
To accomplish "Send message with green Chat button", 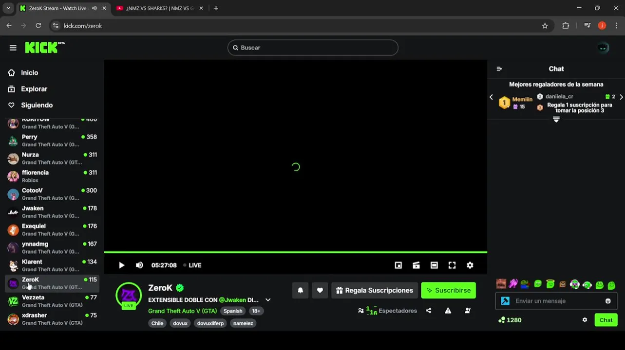I will click(x=606, y=320).
